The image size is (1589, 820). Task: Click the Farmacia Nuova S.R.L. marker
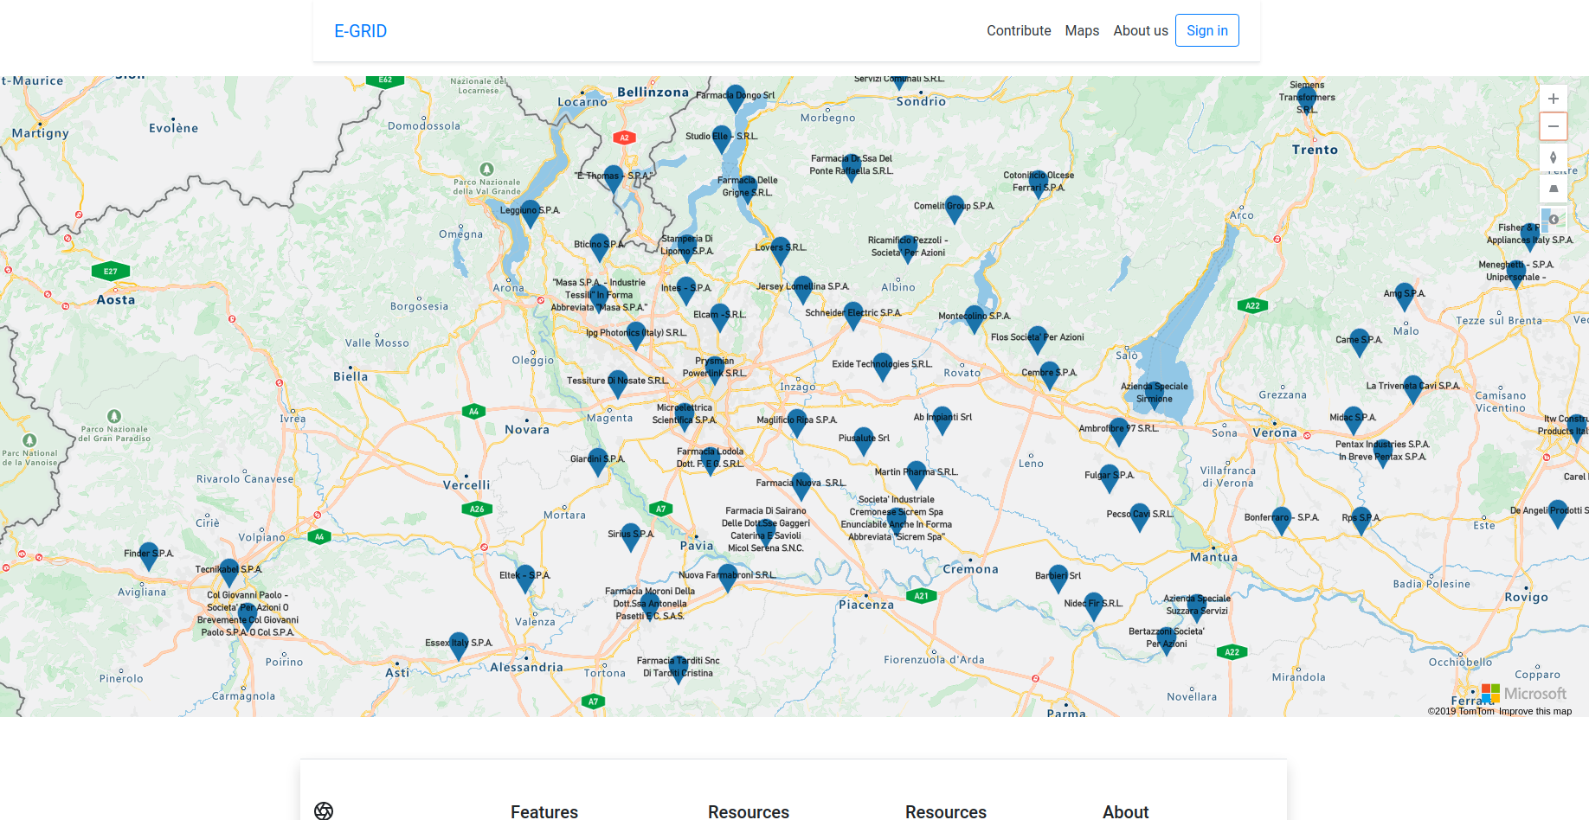pyautogui.click(x=802, y=486)
